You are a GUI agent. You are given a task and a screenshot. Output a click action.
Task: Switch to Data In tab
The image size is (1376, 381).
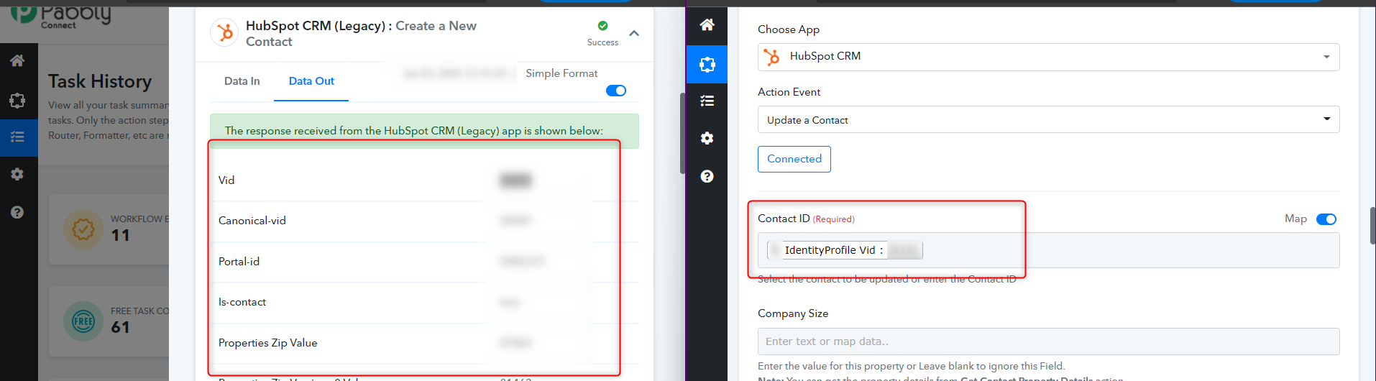pyautogui.click(x=242, y=81)
